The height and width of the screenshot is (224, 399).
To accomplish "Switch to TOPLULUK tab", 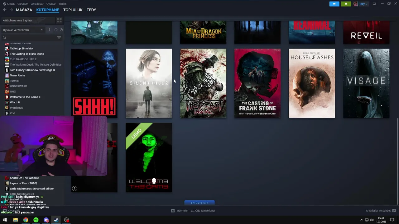I will [73, 10].
